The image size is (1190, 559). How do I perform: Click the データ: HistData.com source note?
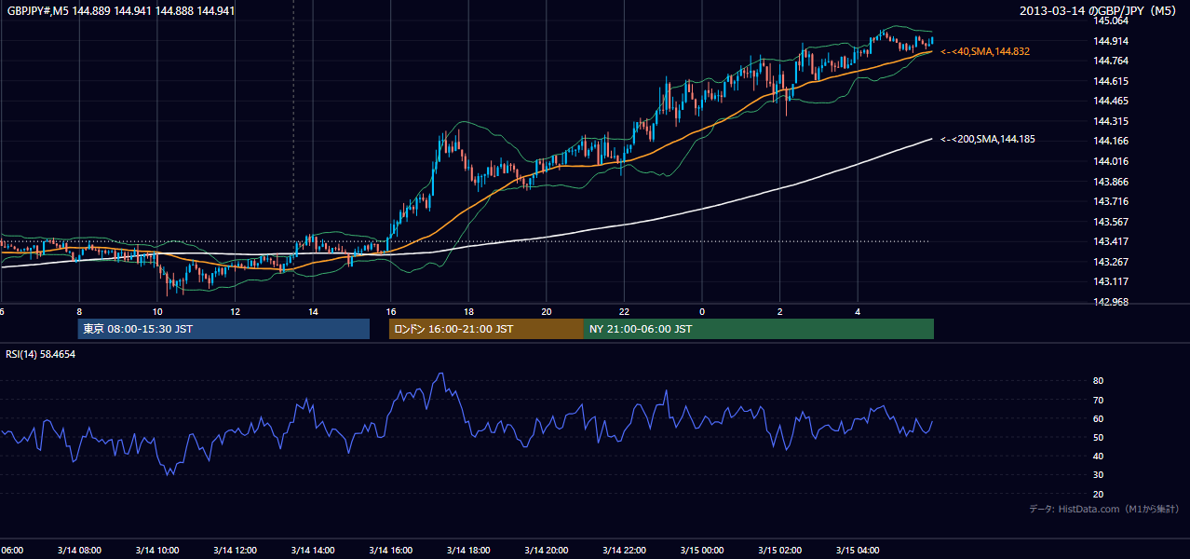point(1103,509)
